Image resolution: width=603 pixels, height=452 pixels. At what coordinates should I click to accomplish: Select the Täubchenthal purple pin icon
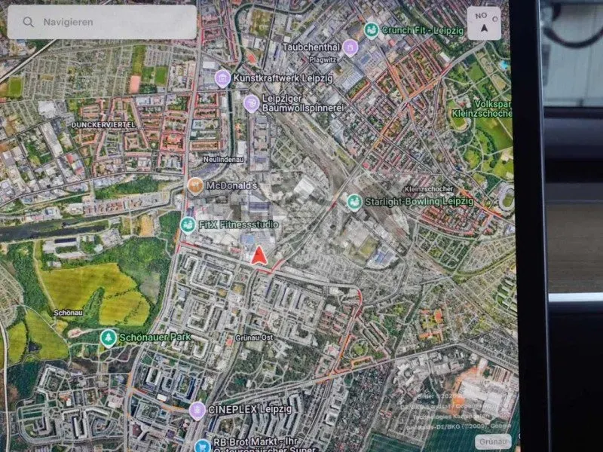(x=350, y=47)
